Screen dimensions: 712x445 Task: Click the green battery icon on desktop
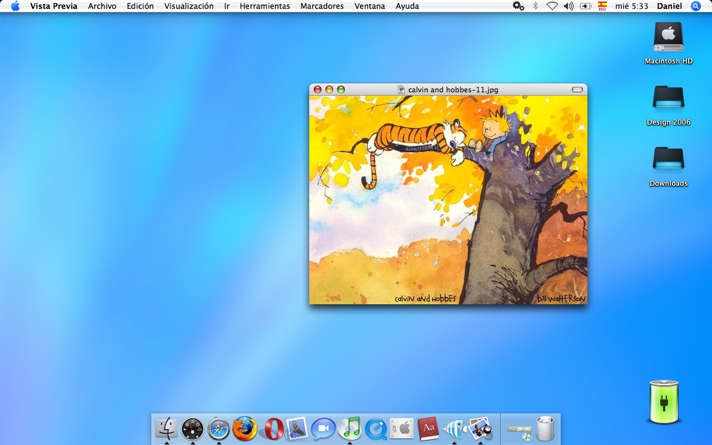click(664, 402)
